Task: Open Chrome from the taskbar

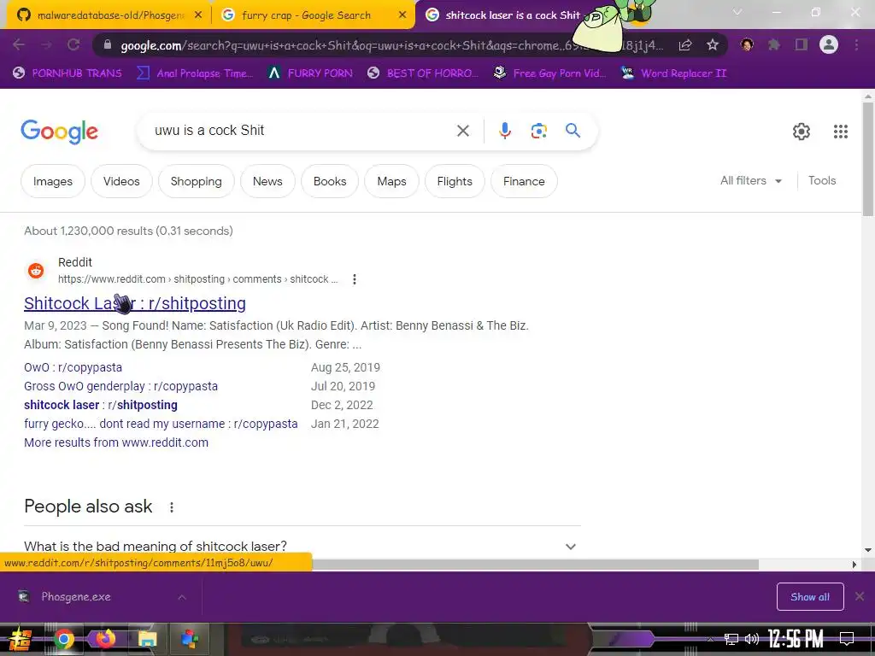Action: tap(63, 639)
